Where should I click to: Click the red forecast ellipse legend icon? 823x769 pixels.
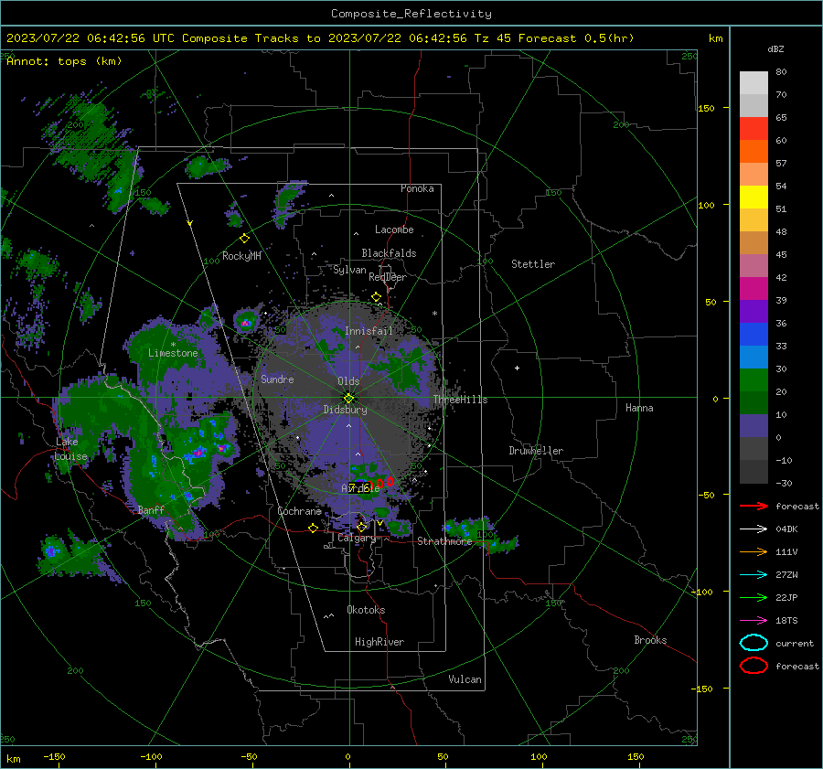pyautogui.click(x=754, y=666)
